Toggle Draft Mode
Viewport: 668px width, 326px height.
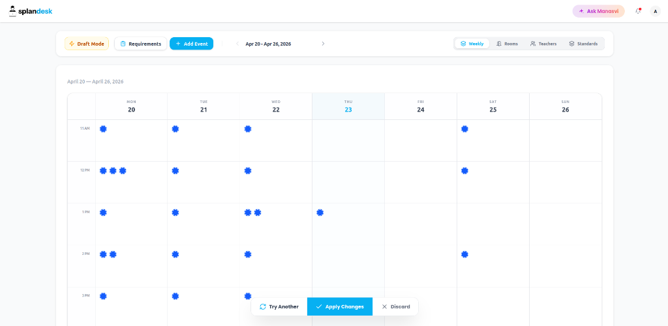[x=87, y=44]
